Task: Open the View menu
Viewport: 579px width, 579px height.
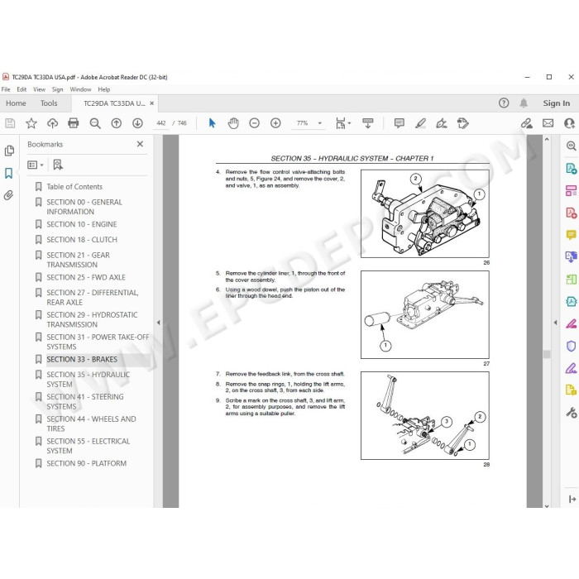Action: tap(39, 89)
